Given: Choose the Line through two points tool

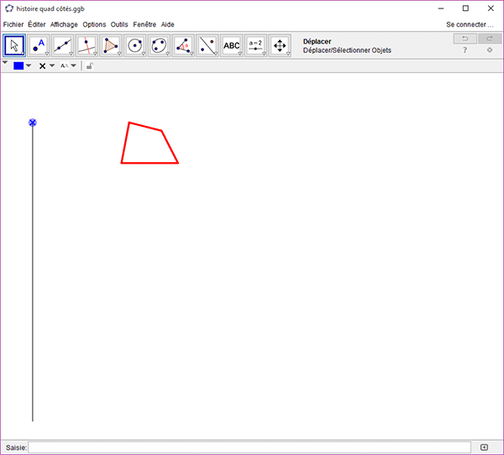Looking at the screenshot, I should 63,45.
